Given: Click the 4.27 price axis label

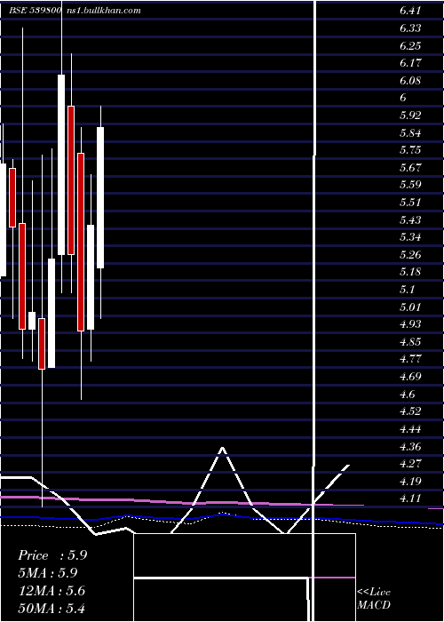Looking at the screenshot, I should (410, 463).
